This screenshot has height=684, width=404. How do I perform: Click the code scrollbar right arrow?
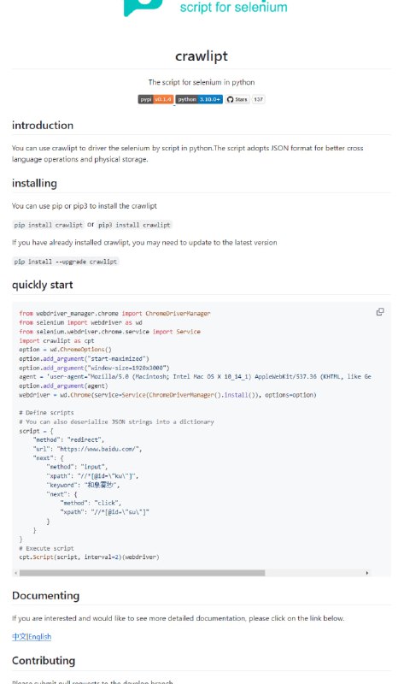[x=367, y=573]
